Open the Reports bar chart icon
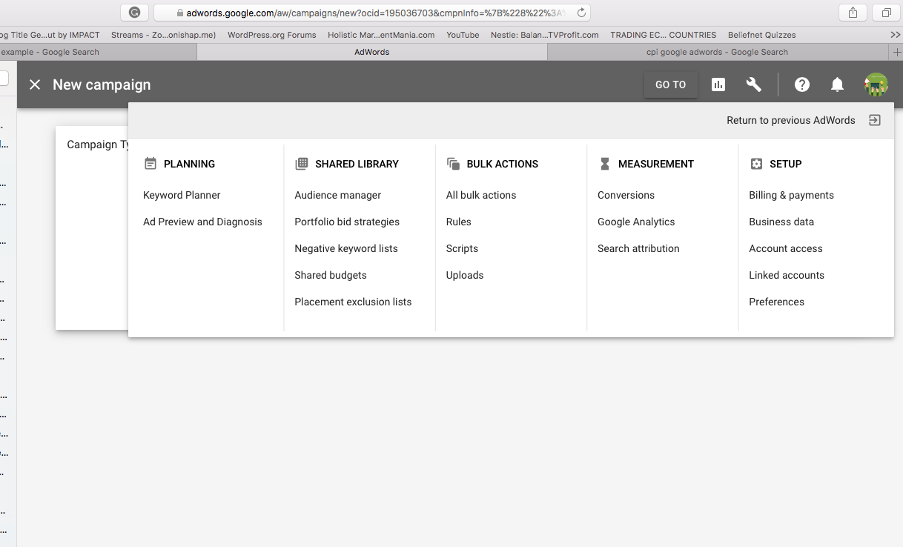Viewport: 903px width, 547px height. tap(718, 84)
